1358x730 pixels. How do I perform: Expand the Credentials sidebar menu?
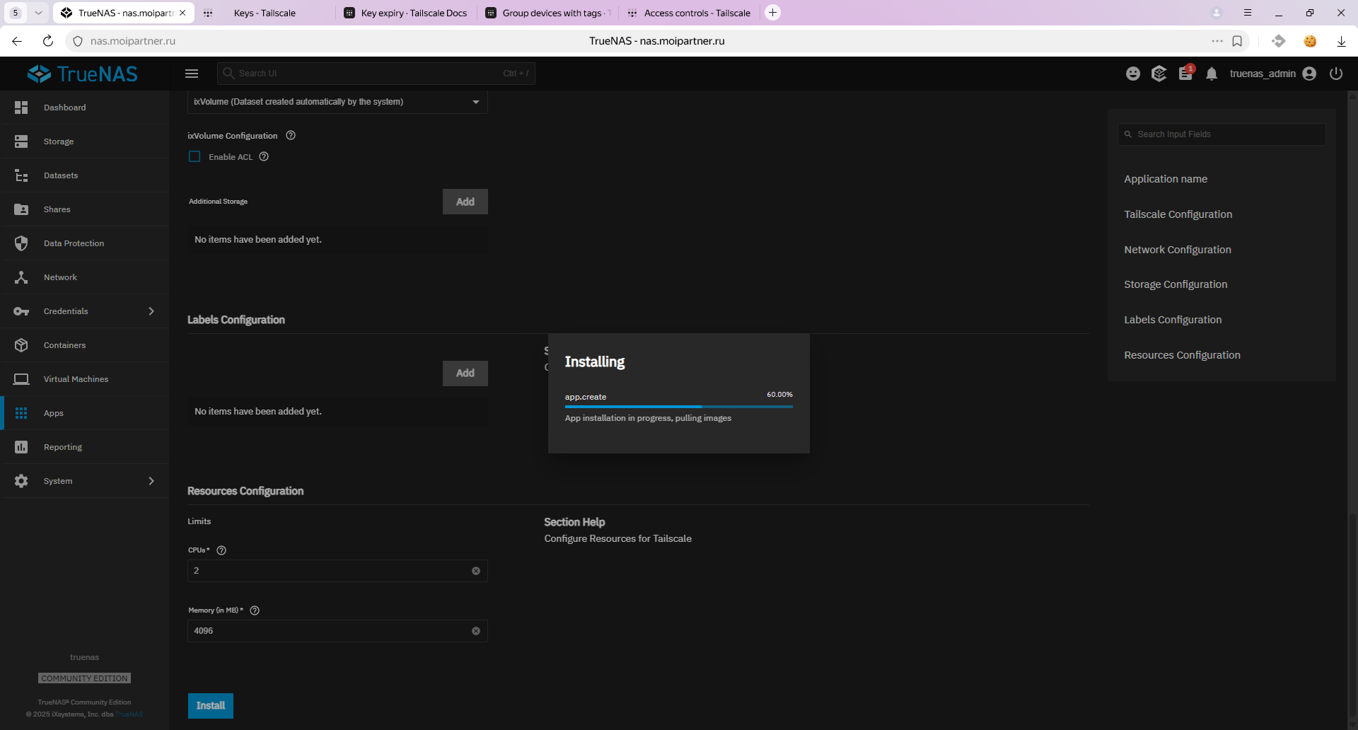85,311
